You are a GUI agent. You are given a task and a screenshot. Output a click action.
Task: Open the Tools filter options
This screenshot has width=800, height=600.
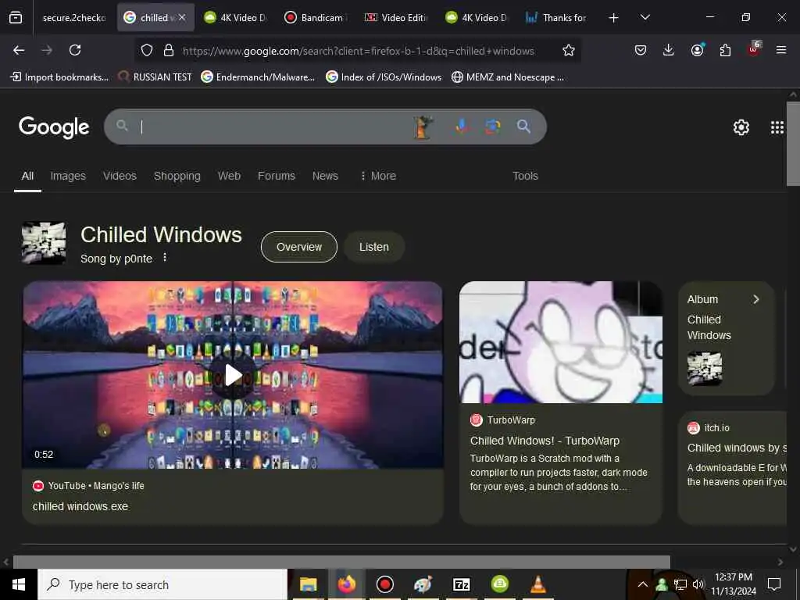525,176
